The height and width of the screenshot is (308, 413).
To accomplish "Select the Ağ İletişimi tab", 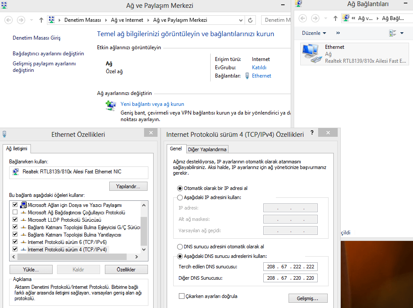I will coord(17,149).
